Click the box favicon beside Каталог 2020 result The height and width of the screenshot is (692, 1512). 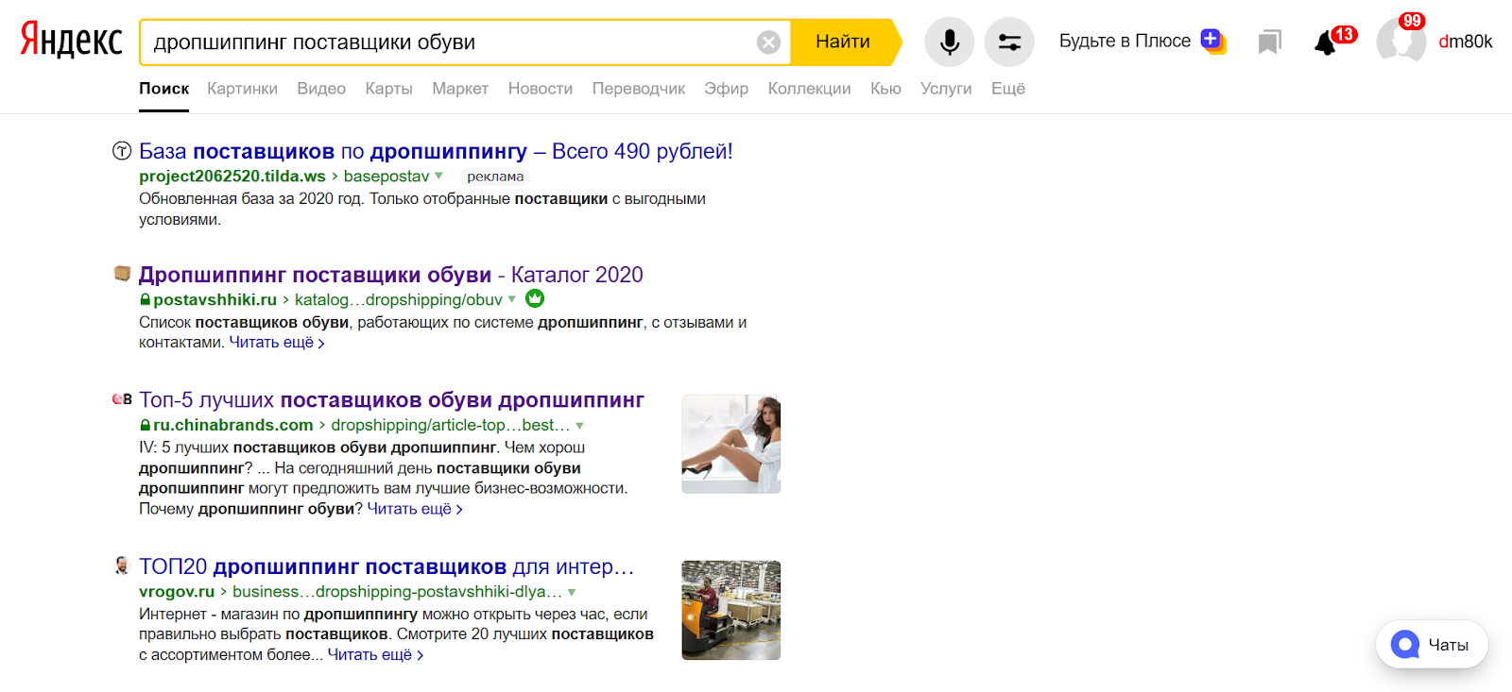tap(122, 273)
